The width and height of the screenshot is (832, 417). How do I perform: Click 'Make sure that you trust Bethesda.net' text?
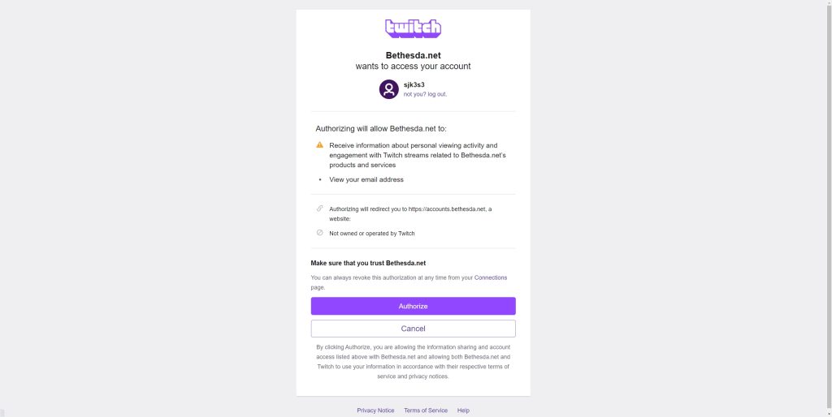pyautogui.click(x=368, y=263)
